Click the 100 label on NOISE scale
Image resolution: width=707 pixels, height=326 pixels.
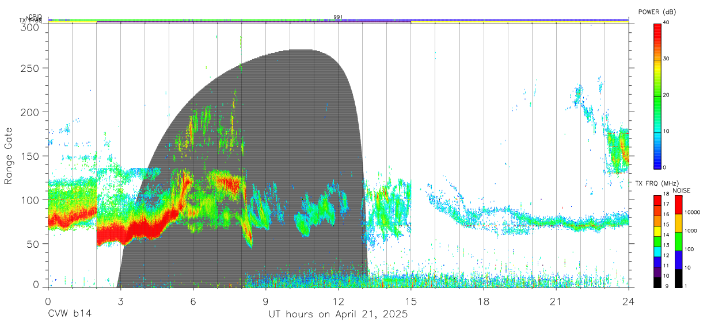click(x=689, y=250)
